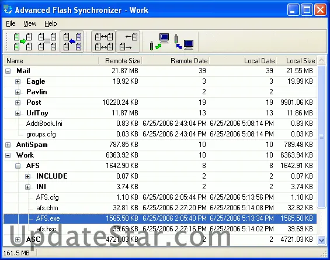This screenshot has width=330, height=260.
Task: Click the Eagle folder name
Action: point(36,81)
